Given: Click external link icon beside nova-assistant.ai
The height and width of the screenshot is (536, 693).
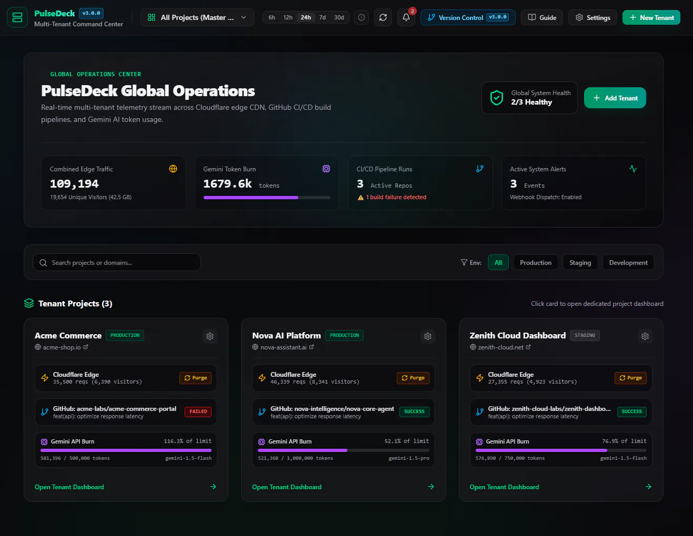Looking at the screenshot, I should click(312, 347).
